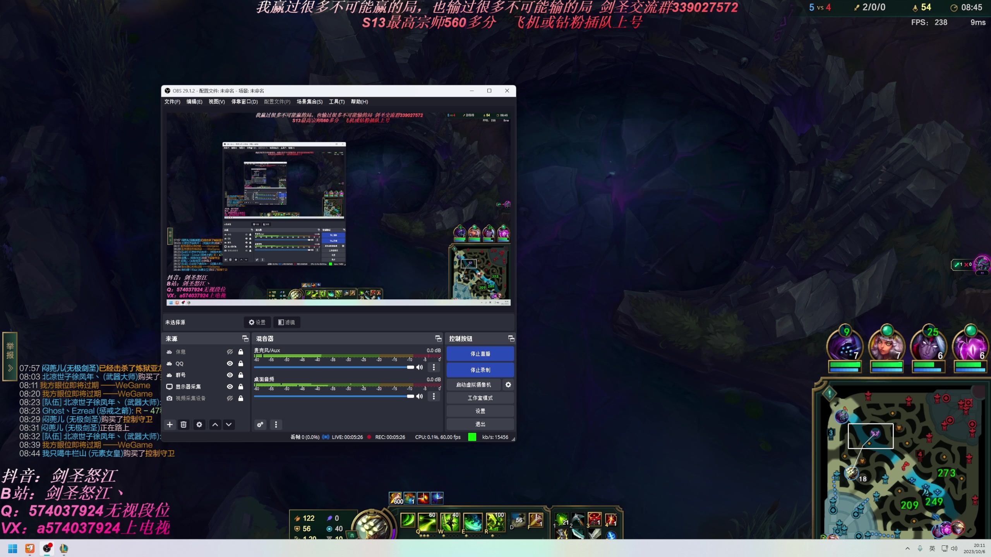Click the 退出 button in OBS
The width and height of the screenshot is (991, 557).
tap(480, 424)
